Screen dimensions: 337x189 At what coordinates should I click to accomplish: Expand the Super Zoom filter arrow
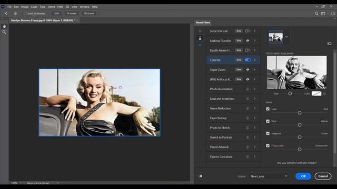tap(255, 70)
